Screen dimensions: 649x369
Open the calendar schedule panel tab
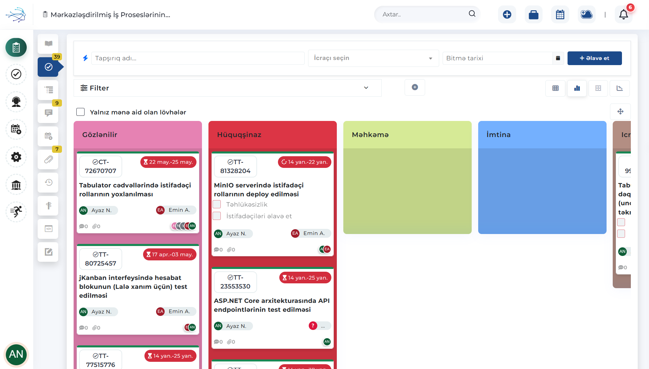pos(48,136)
